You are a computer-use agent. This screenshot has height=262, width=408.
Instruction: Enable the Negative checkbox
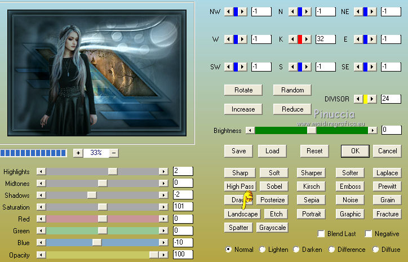pyautogui.click(x=368, y=234)
